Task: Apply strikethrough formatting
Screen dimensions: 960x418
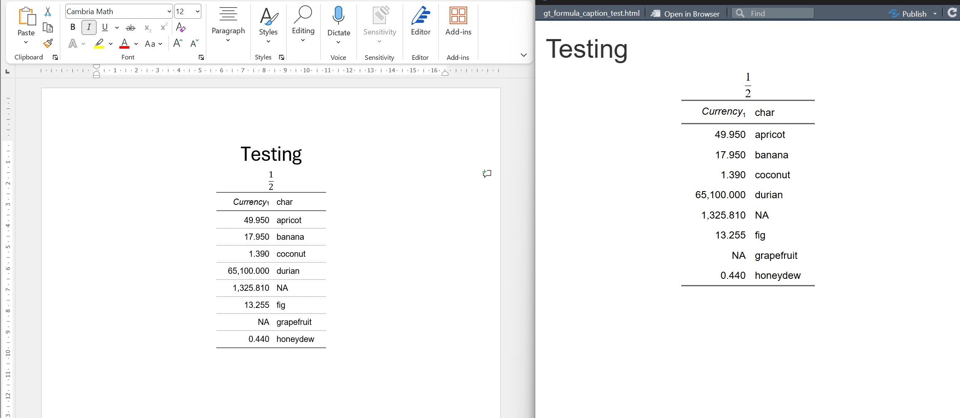Action: (131, 28)
